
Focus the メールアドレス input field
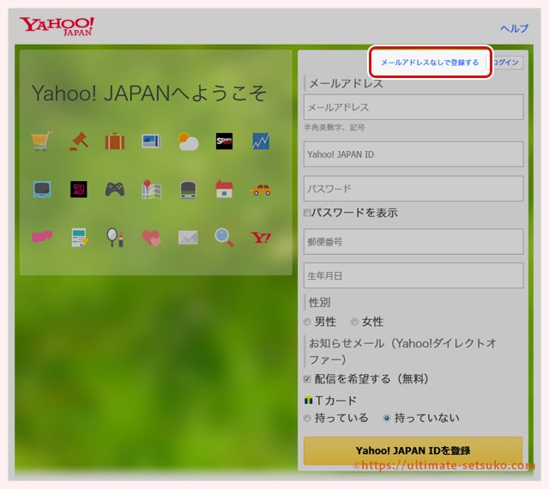[x=413, y=107]
